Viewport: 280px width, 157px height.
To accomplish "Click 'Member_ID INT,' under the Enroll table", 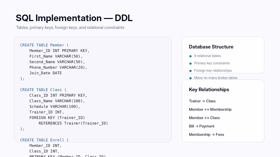I will (x=45, y=146).
